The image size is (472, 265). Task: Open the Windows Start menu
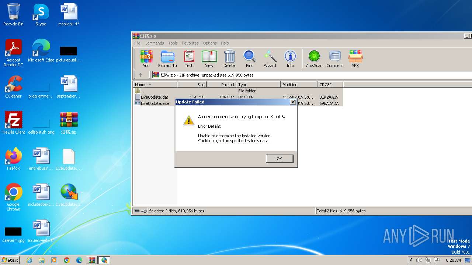point(10,260)
